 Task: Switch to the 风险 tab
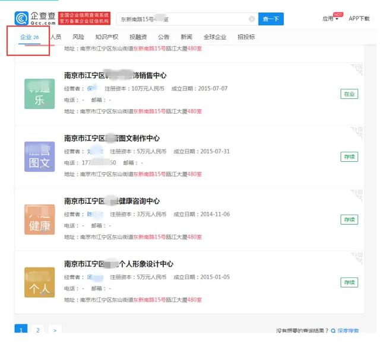tap(78, 37)
